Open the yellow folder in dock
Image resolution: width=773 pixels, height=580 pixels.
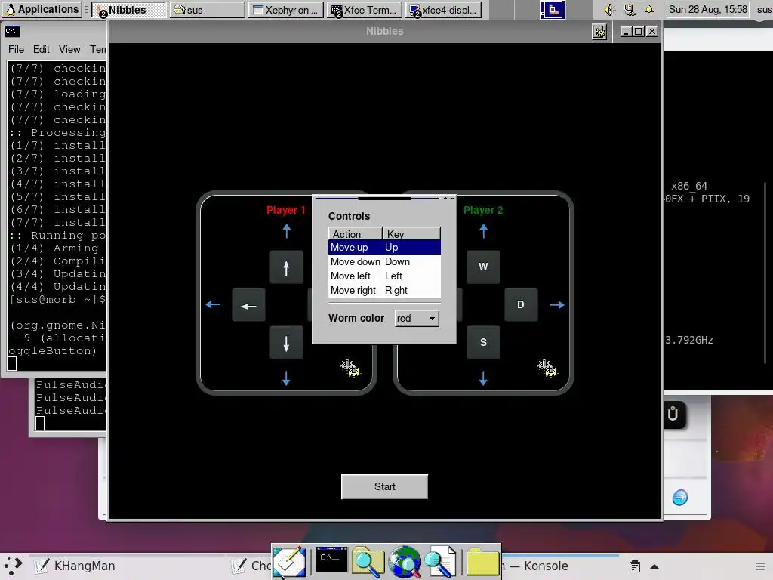click(482, 561)
